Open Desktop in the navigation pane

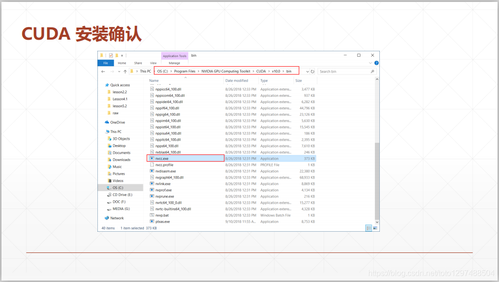pyautogui.click(x=116, y=146)
